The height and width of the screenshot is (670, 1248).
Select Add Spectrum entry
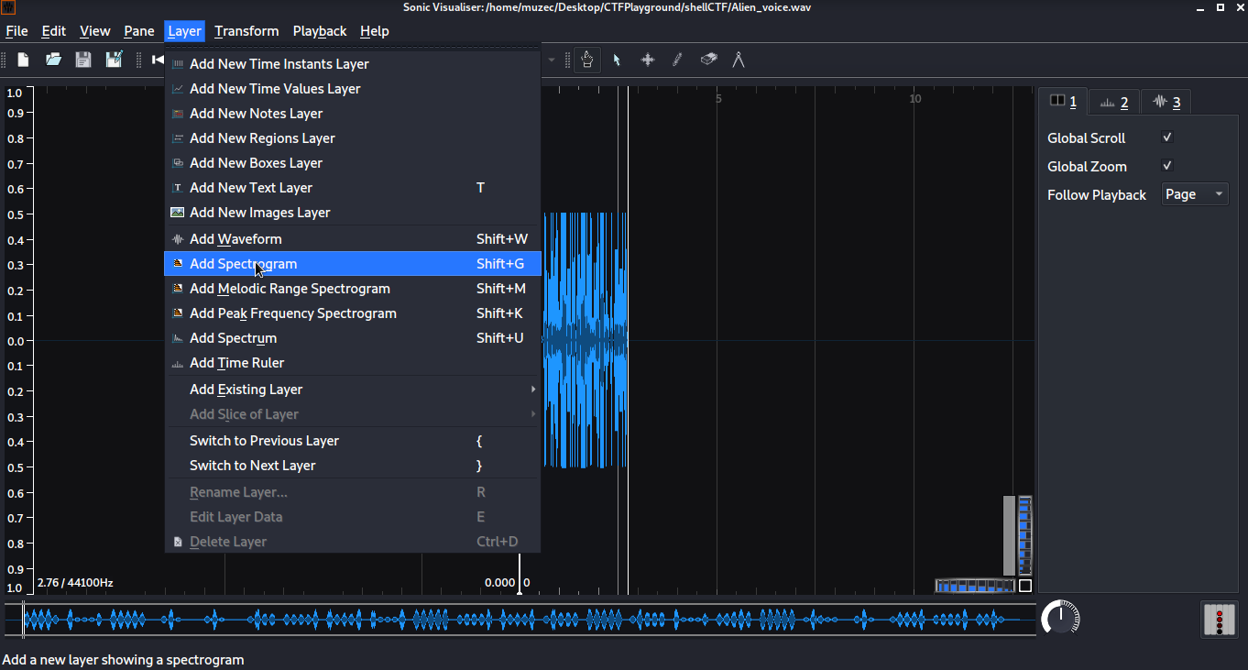pos(353,338)
